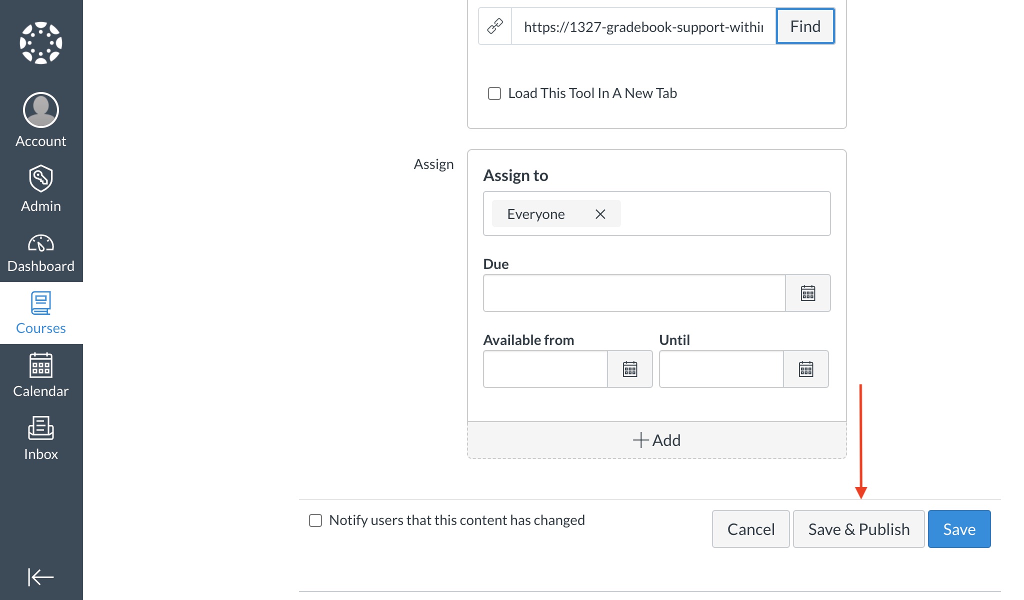Open the Inbox messages
This screenshot has height=600, width=1024.
pyautogui.click(x=40, y=438)
